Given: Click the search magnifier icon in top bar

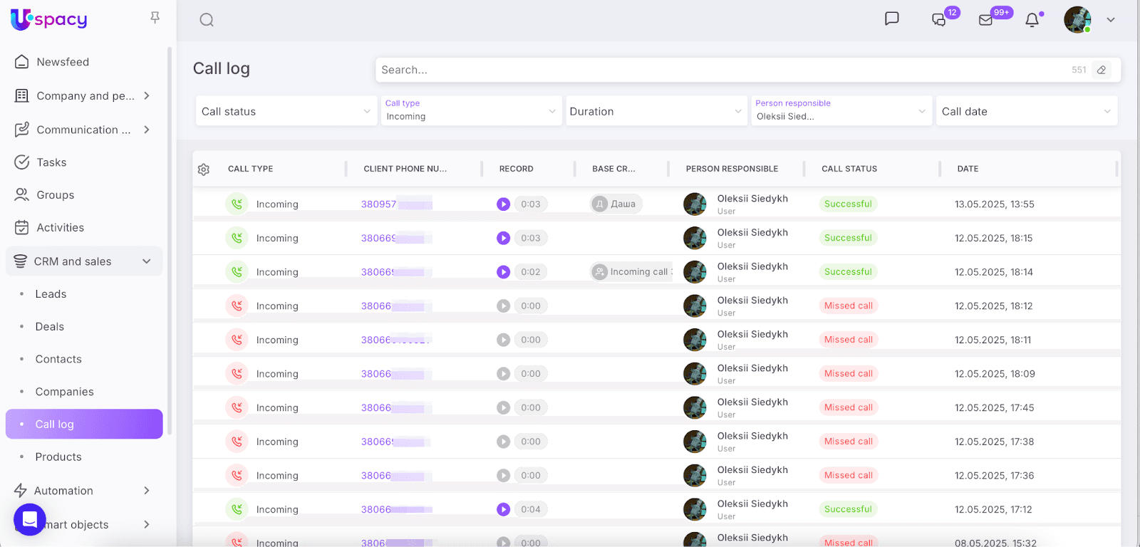Looking at the screenshot, I should pyautogui.click(x=207, y=20).
